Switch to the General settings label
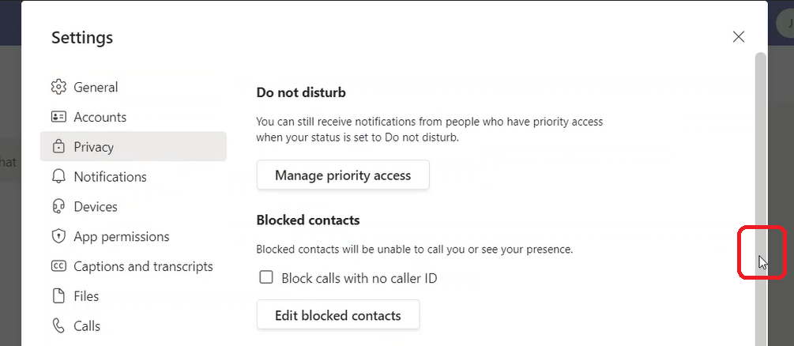Image resolution: width=794 pixels, height=346 pixels. pyautogui.click(x=96, y=87)
